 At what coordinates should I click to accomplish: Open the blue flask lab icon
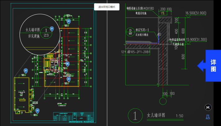click(208, 117)
